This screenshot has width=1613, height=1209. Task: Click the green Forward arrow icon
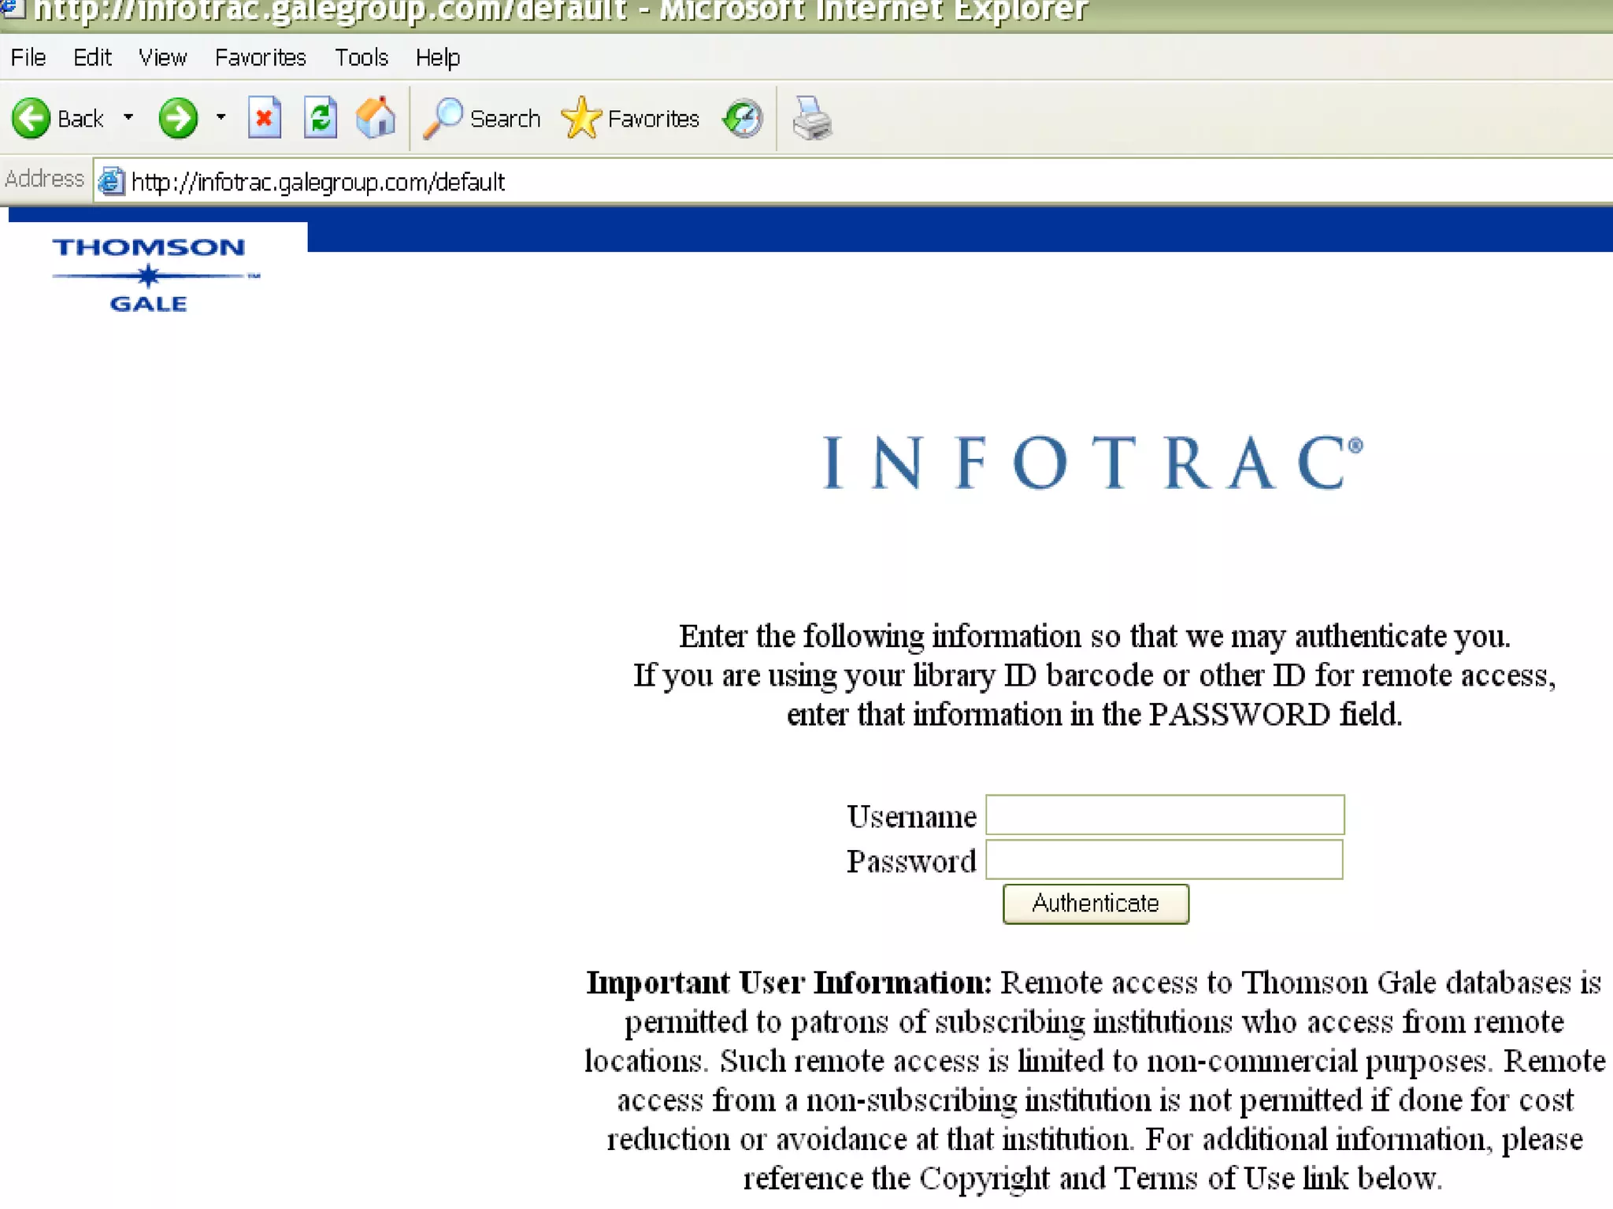177,119
